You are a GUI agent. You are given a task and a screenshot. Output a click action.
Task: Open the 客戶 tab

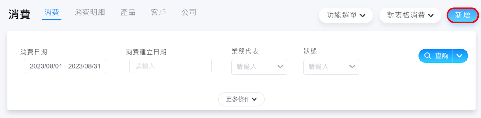(x=158, y=12)
